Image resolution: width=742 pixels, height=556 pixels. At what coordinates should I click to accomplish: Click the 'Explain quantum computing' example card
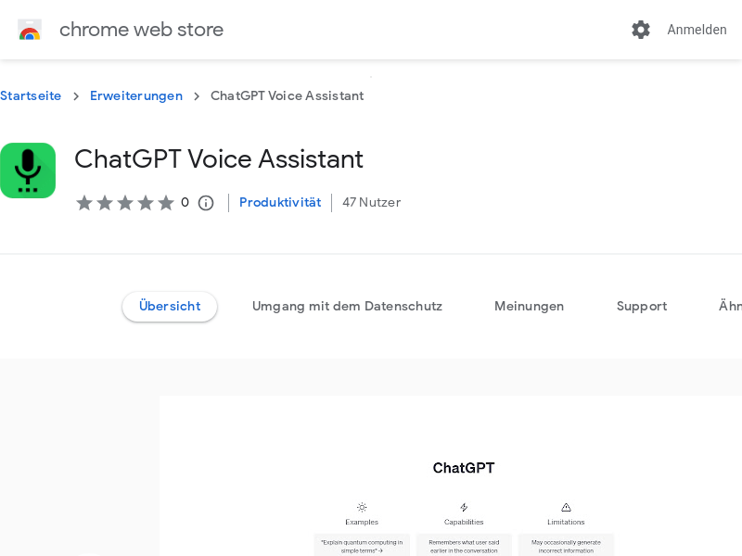click(x=362, y=546)
